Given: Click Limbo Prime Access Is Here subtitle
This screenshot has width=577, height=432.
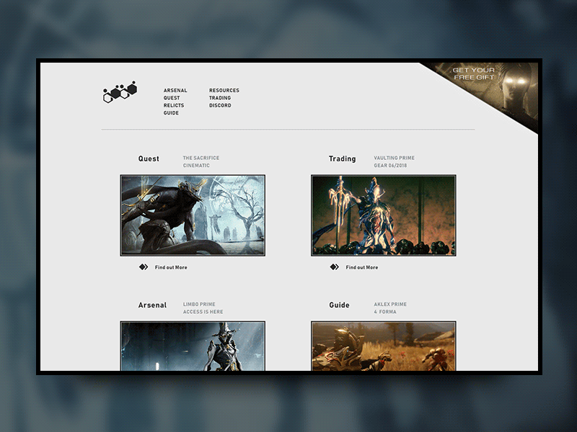Looking at the screenshot, I should [x=203, y=308].
